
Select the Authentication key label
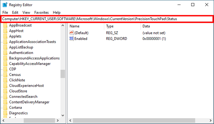[21, 53]
